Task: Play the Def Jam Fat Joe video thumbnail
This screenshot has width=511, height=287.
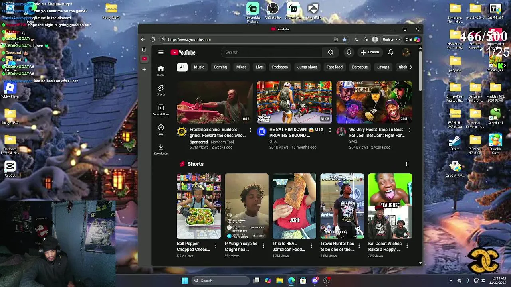Action: (x=374, y=102)
